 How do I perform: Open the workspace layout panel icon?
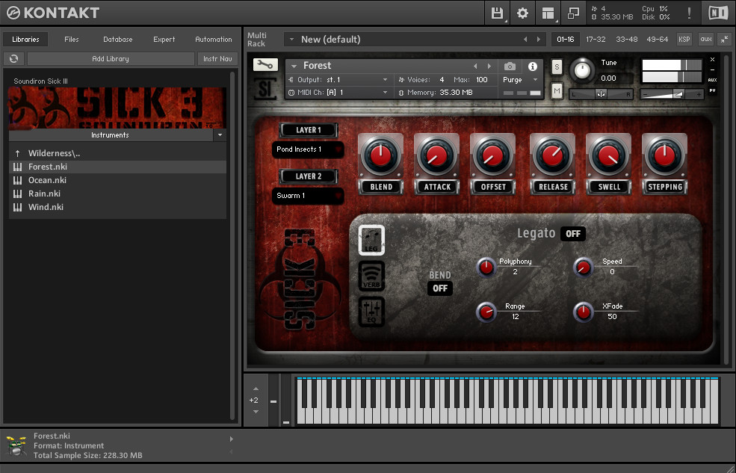coord(548,13)
